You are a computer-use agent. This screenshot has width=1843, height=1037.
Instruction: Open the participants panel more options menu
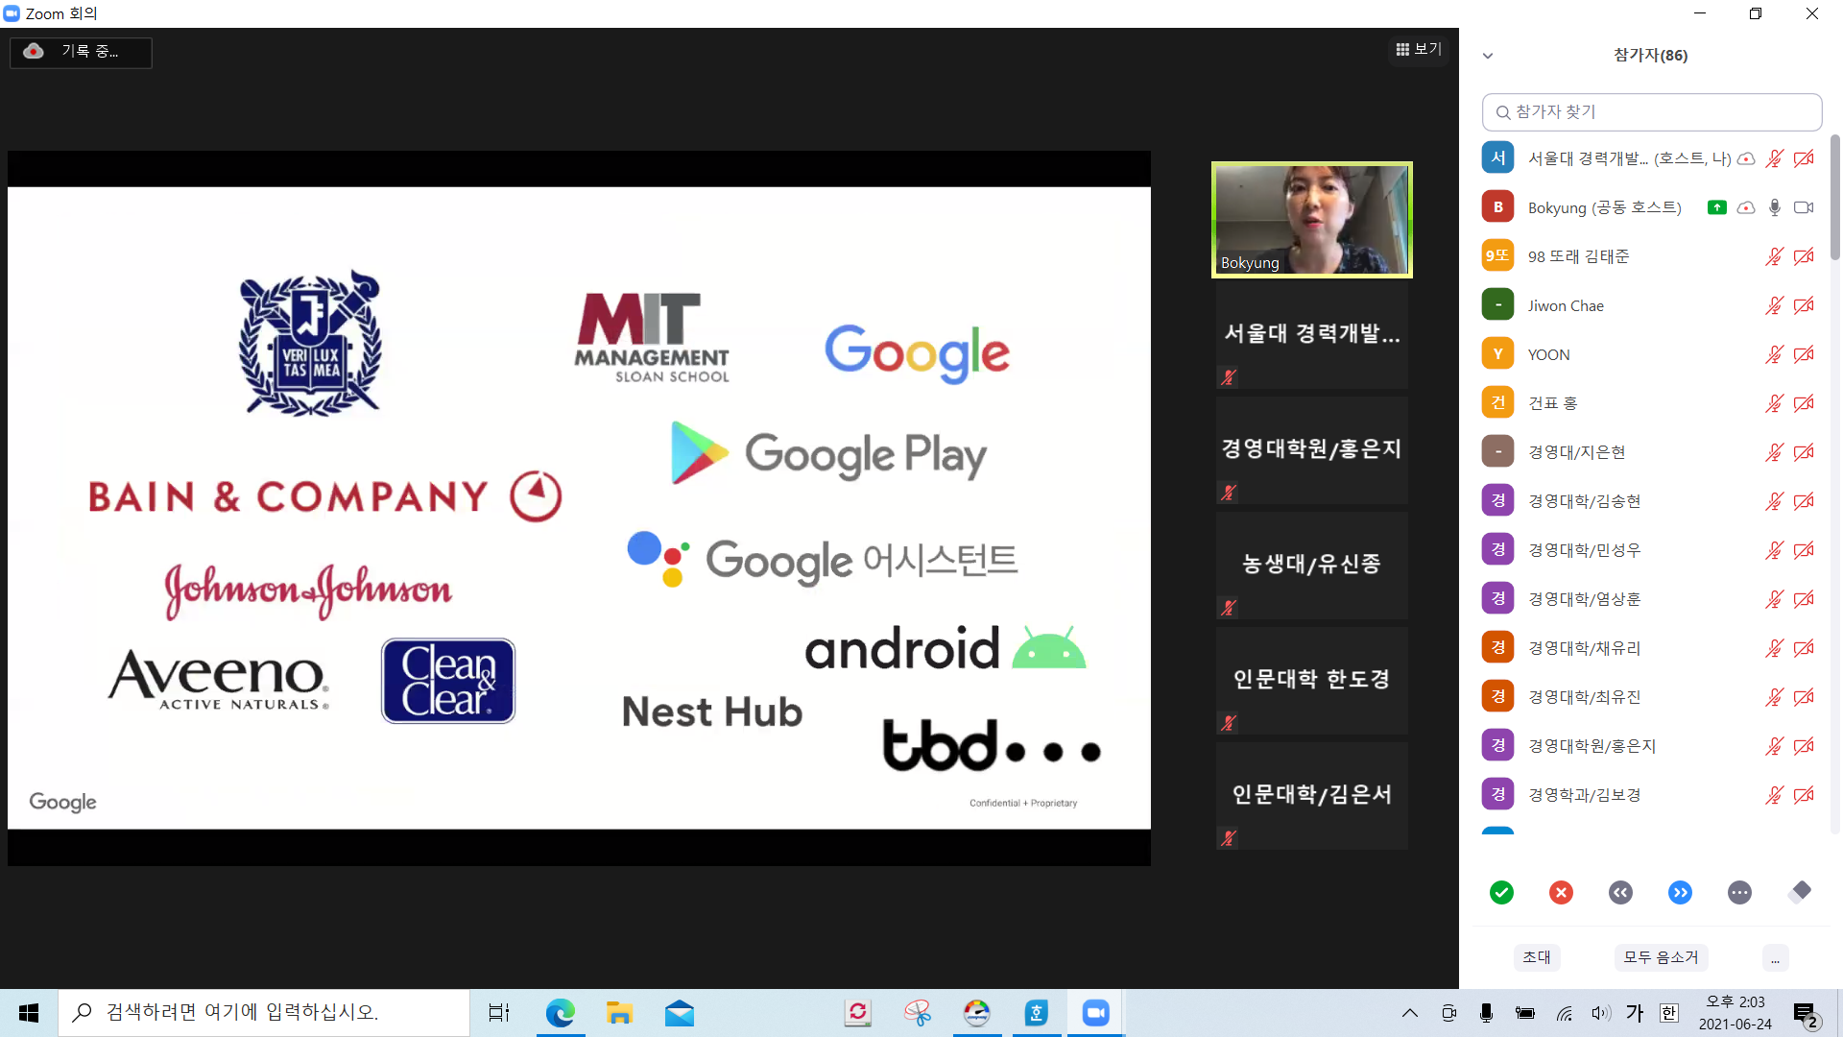1775,957
